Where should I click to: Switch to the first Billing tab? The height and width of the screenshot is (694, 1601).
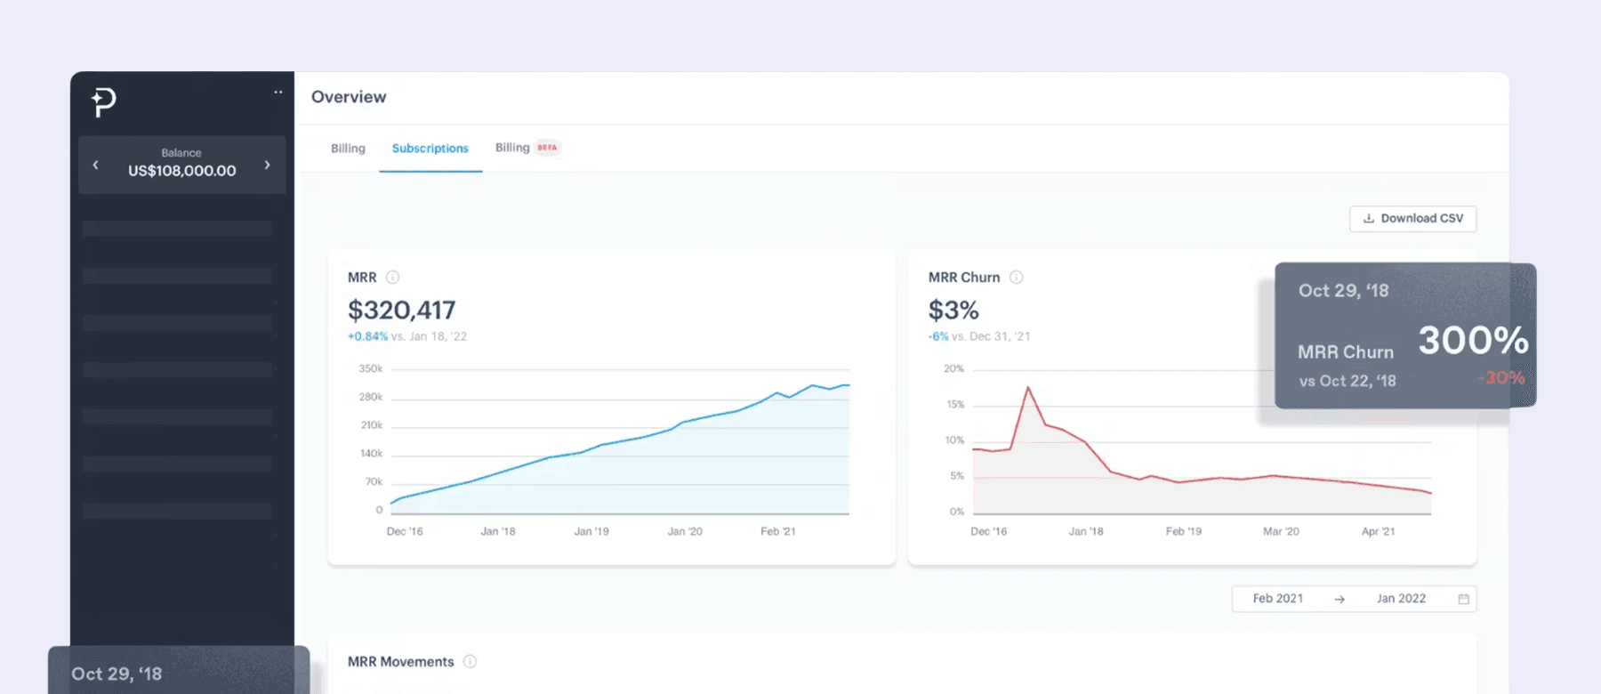348,149
